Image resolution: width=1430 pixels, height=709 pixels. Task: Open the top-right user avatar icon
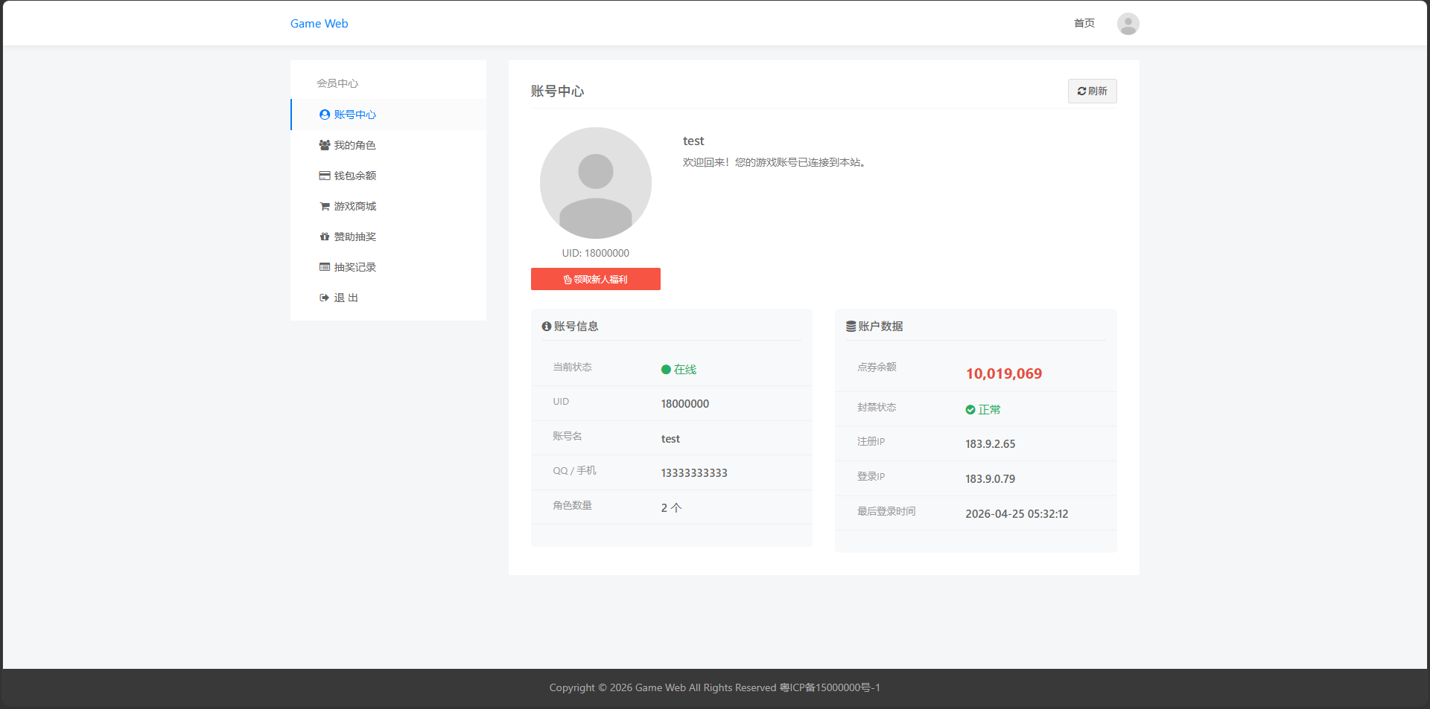(x=1128, y=24)
